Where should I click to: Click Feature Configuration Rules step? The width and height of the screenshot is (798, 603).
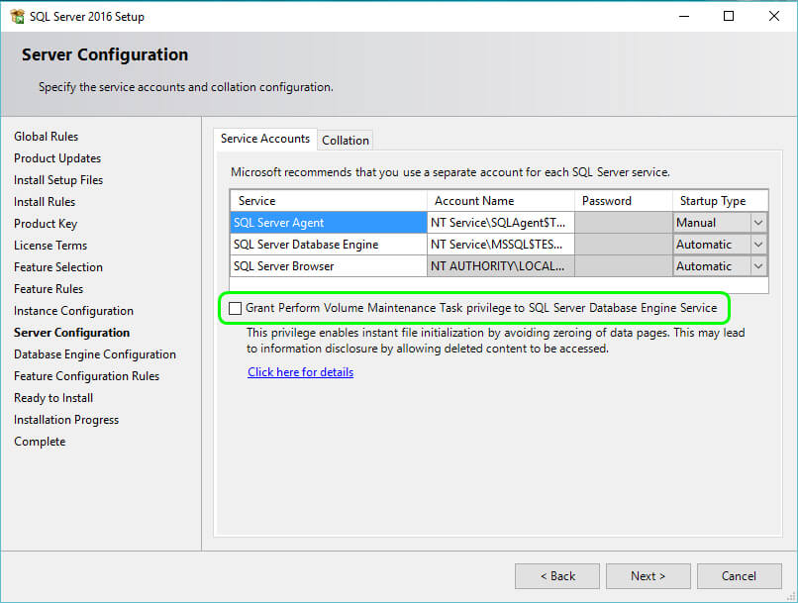[86, 376]
